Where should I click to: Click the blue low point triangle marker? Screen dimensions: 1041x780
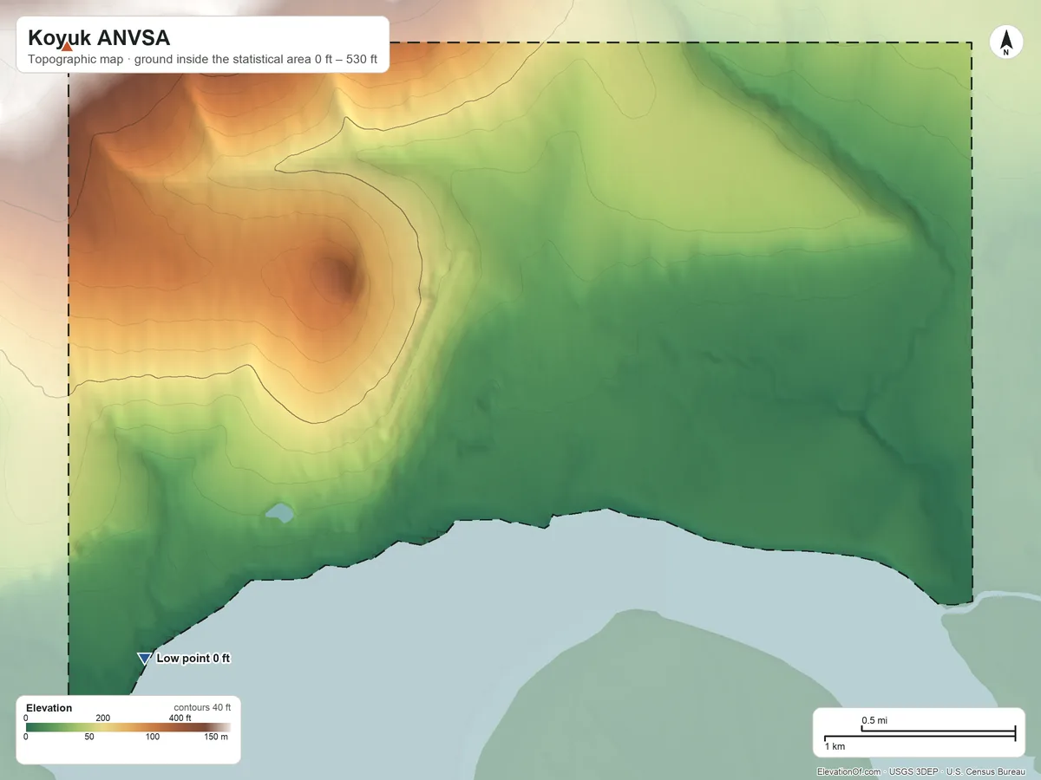pyautogui.click(x=144, y=659)
